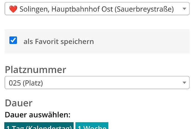This screenshot has height=129, width=194.
Task: Click the gray favorite panel background
Action: tap(136, 42)
